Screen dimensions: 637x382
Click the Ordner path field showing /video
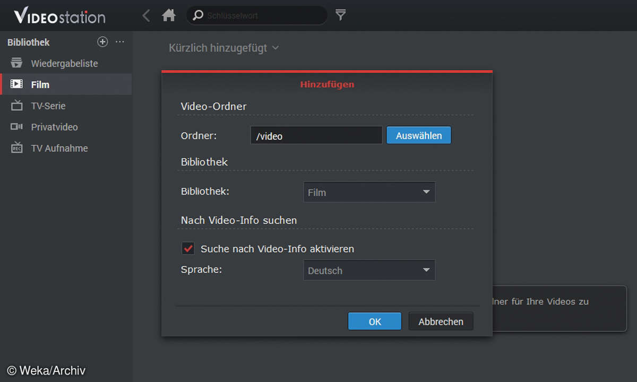[x=316, y=135]
